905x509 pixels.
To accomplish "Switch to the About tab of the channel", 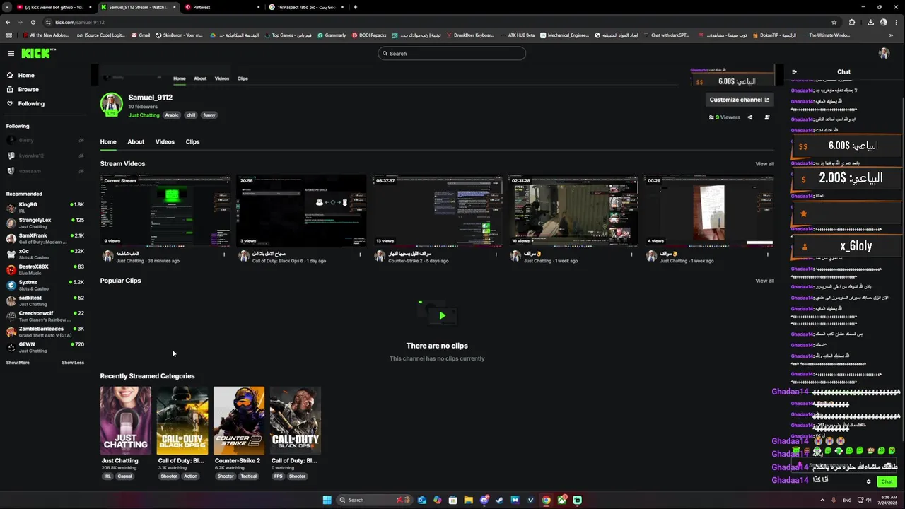I will (x=136, y=142).
